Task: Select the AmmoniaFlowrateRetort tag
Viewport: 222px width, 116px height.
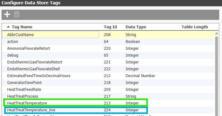Action: (x=29, y=49)
